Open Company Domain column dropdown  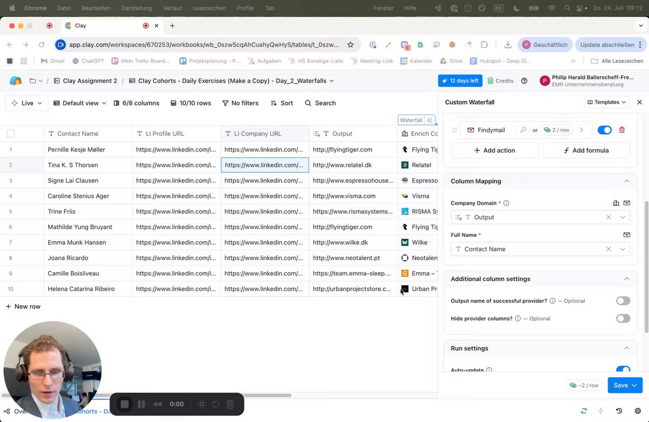[x=623, y=217]
